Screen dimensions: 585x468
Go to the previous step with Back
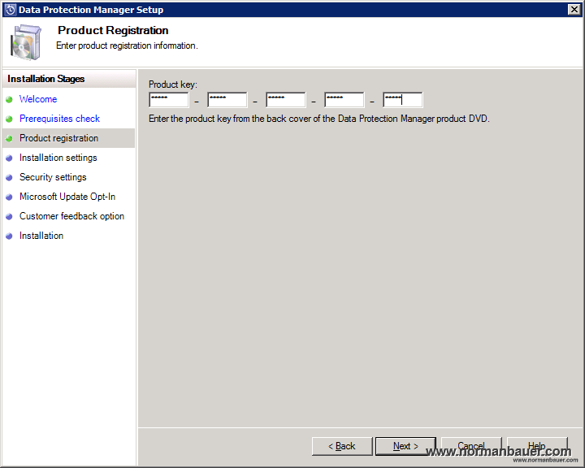pyautogui.click(x=342, y=446)
